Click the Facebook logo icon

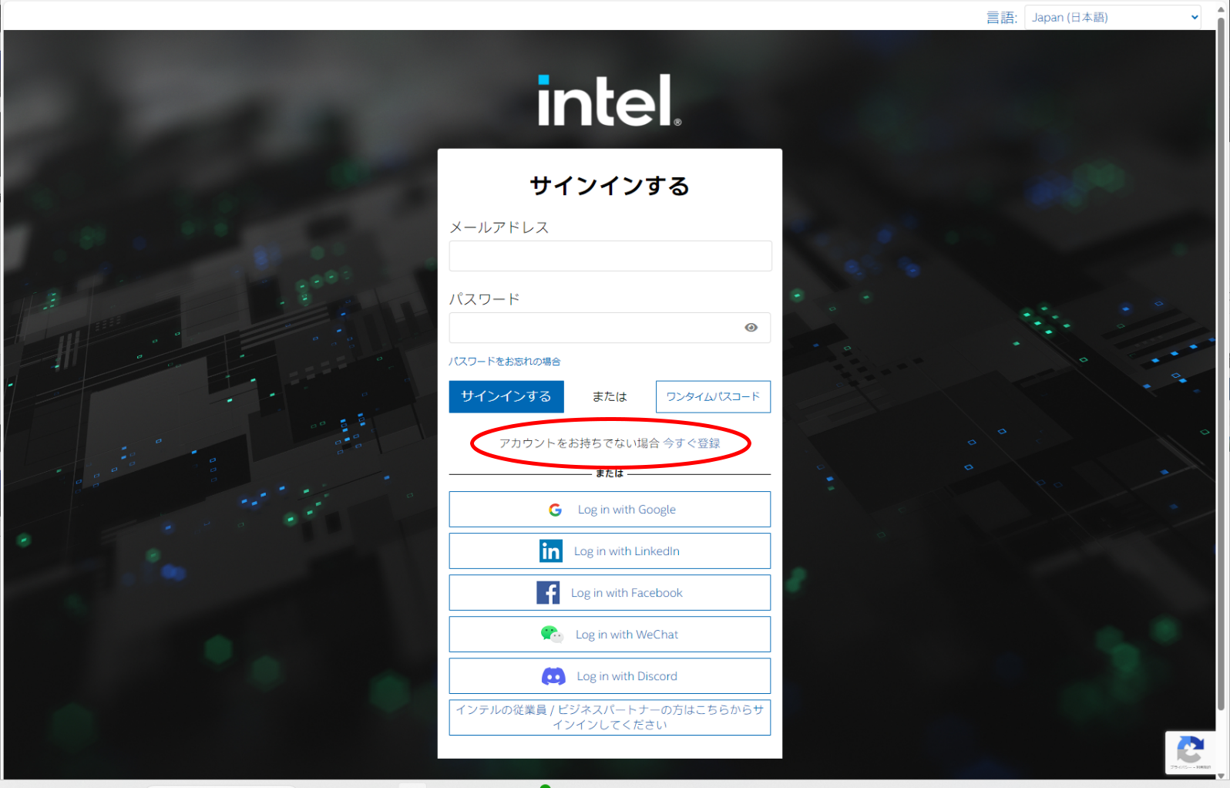pos(548,593)
